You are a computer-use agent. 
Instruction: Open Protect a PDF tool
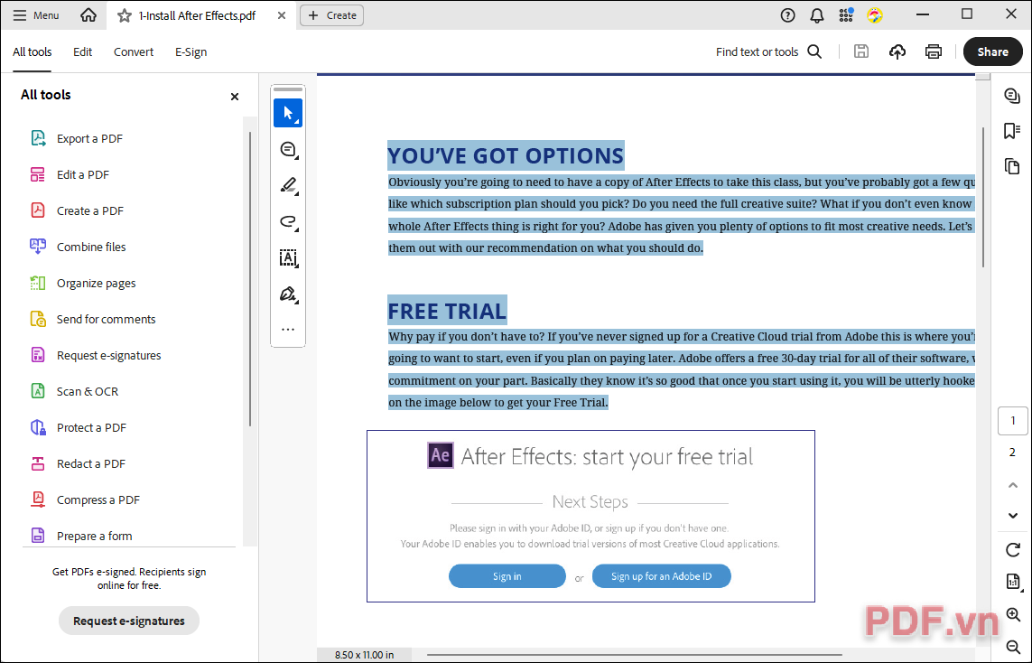pyautogui.click(x=79, y=428)
